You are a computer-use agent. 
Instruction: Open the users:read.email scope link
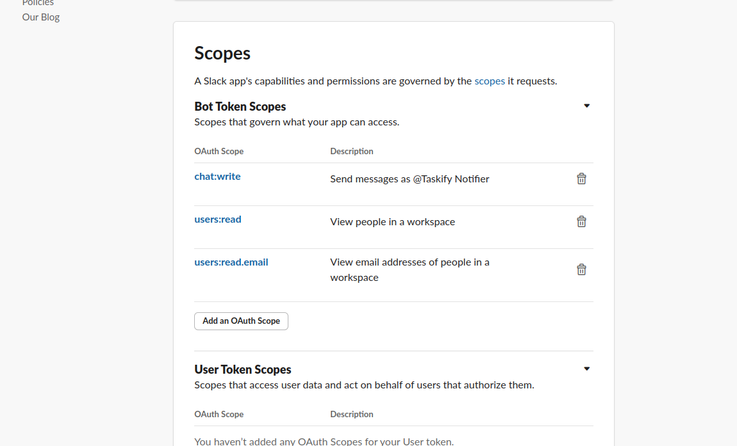point(231,262)
